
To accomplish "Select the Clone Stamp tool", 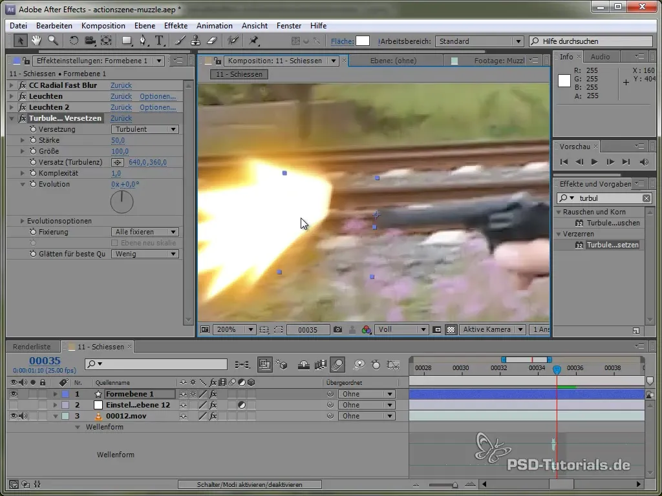I will click(195, 41).
